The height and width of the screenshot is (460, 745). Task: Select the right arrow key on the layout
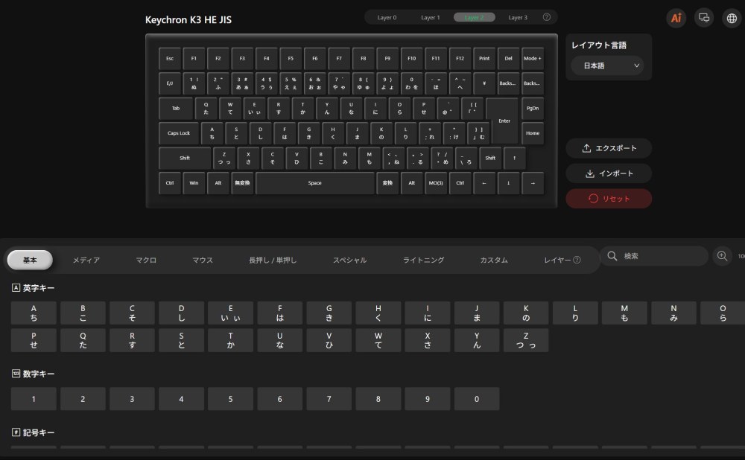(533, 183)
